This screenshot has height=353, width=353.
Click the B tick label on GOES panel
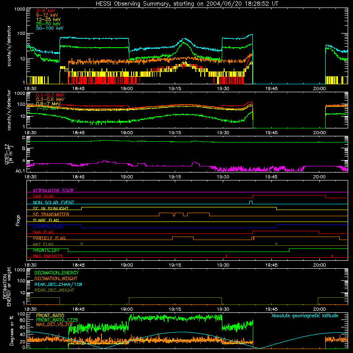24,148
